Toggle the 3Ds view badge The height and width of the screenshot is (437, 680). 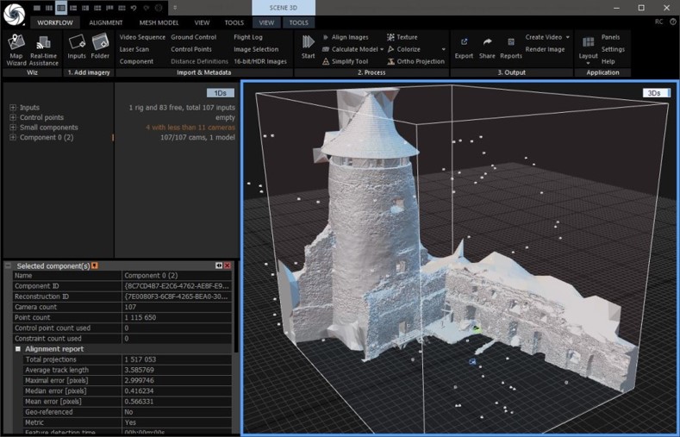[x=656, y=93]
